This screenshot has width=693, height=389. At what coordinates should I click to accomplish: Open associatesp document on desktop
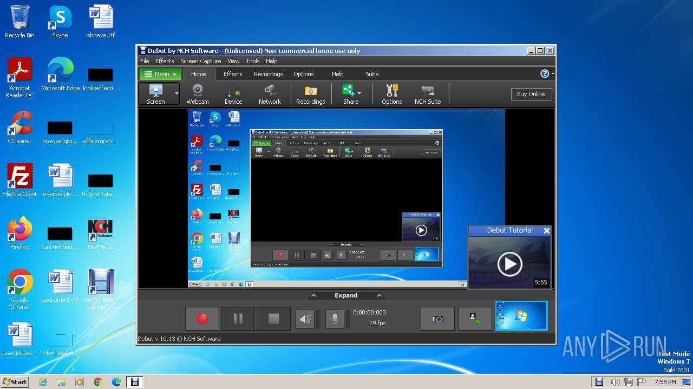(x=19, y=339)
